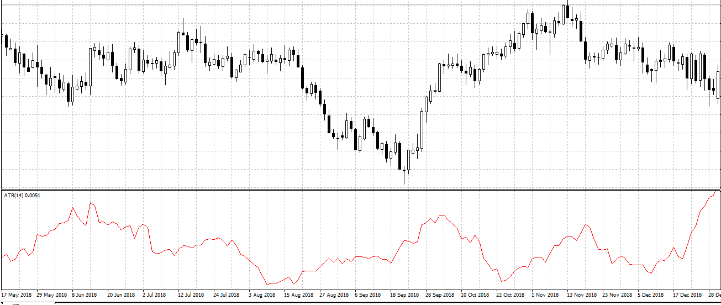Select the 22 Oct 2018 date label

coord(510,295)
